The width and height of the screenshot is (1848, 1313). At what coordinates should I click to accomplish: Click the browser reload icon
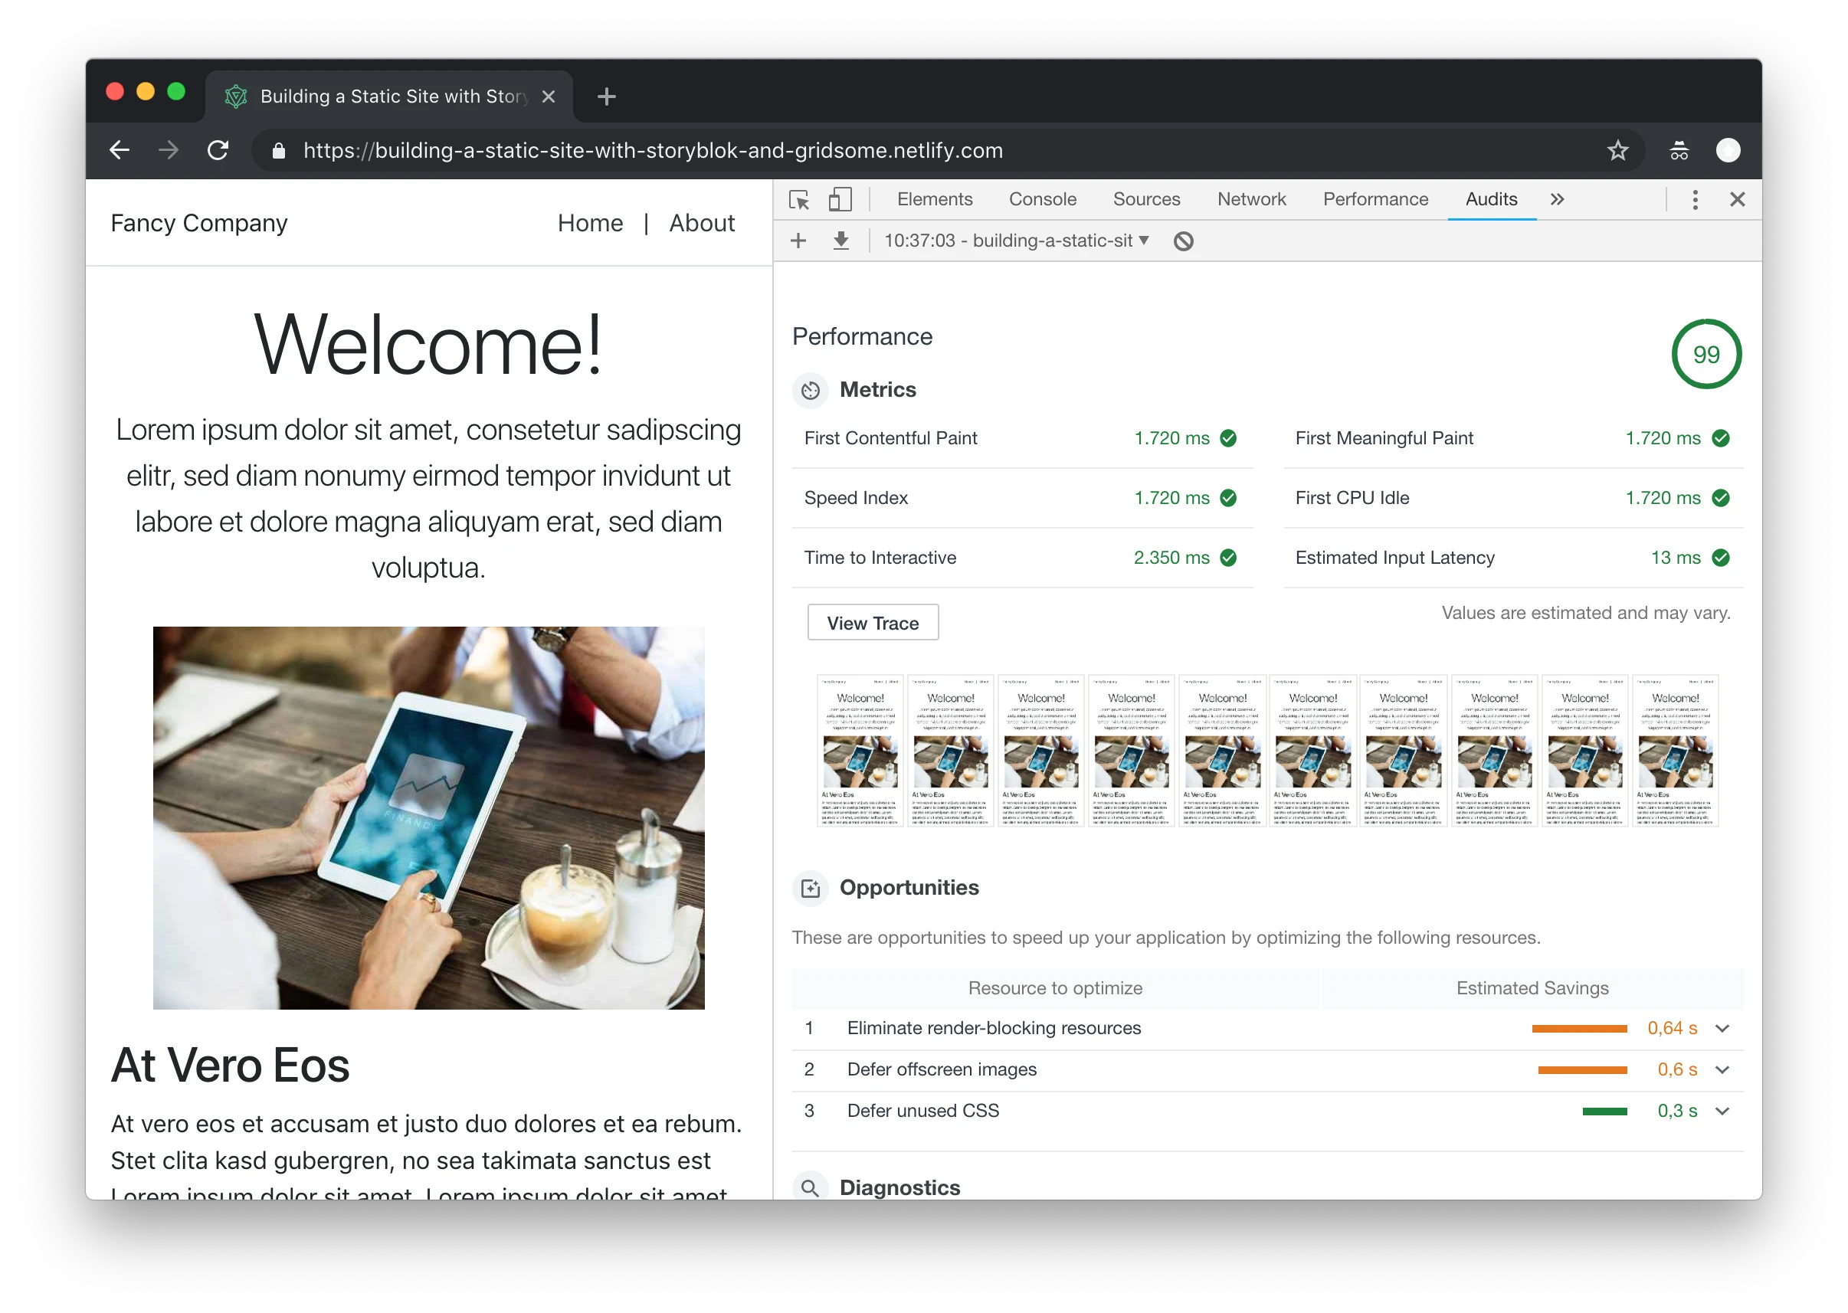[x=218, y=150]
